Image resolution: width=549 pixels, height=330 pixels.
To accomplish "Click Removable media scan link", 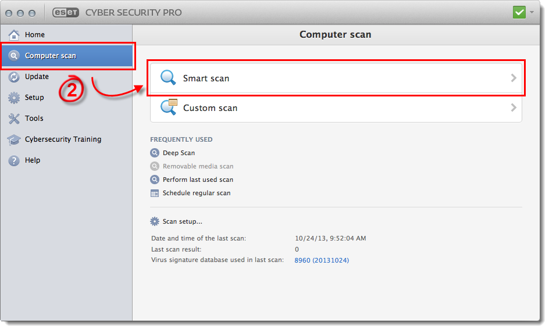I will coord(198,166).
